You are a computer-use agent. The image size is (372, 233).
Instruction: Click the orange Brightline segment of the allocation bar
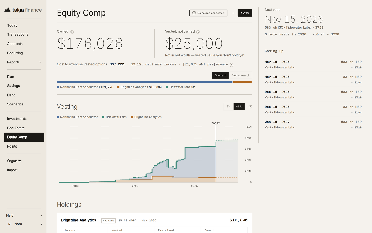tap(242, 82)
